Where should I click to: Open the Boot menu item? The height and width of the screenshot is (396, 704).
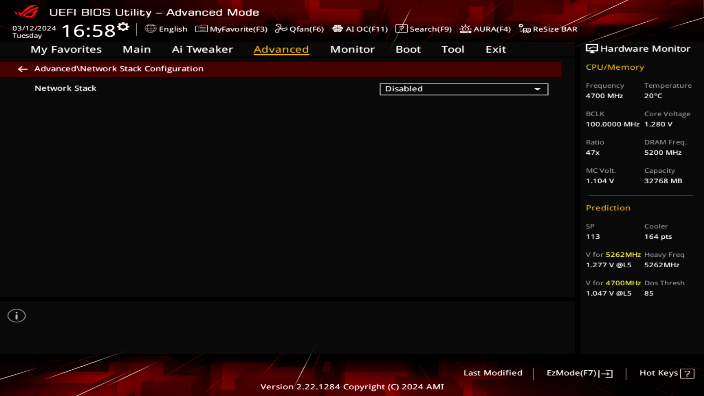[x=408, y=49]
